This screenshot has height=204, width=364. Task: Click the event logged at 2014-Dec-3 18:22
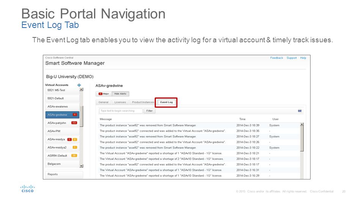click(x=199, y=148)
